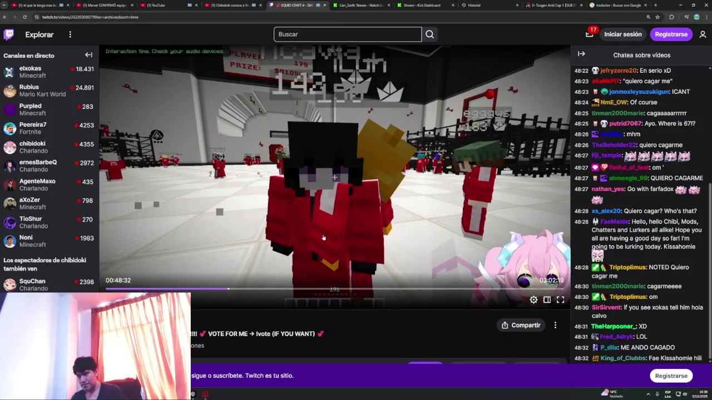Open video settings gear
This screenshot has height=400, width=712.
click(x=533, y=299)
